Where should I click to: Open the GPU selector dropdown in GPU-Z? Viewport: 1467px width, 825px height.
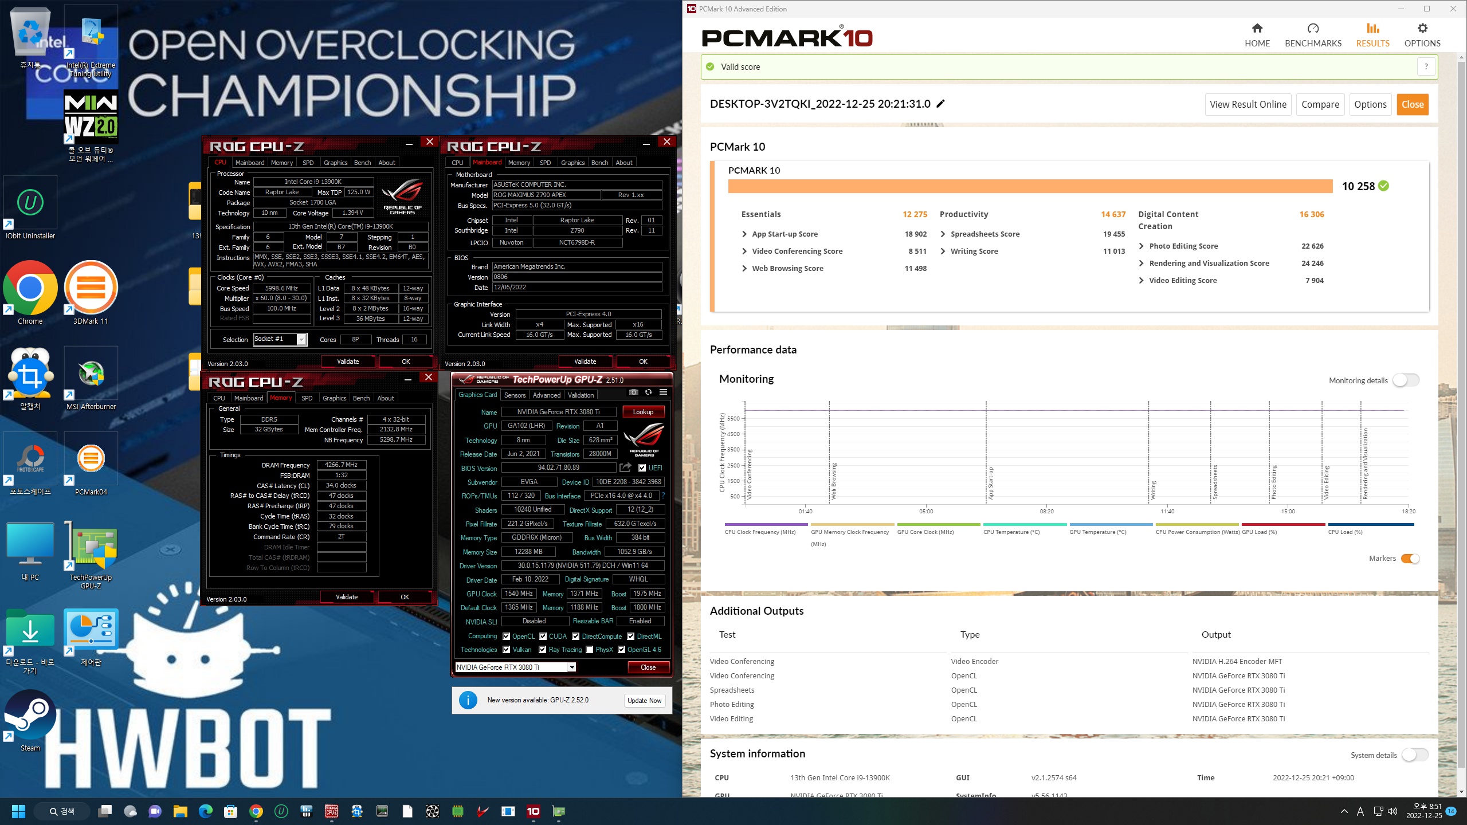(515, 667)
